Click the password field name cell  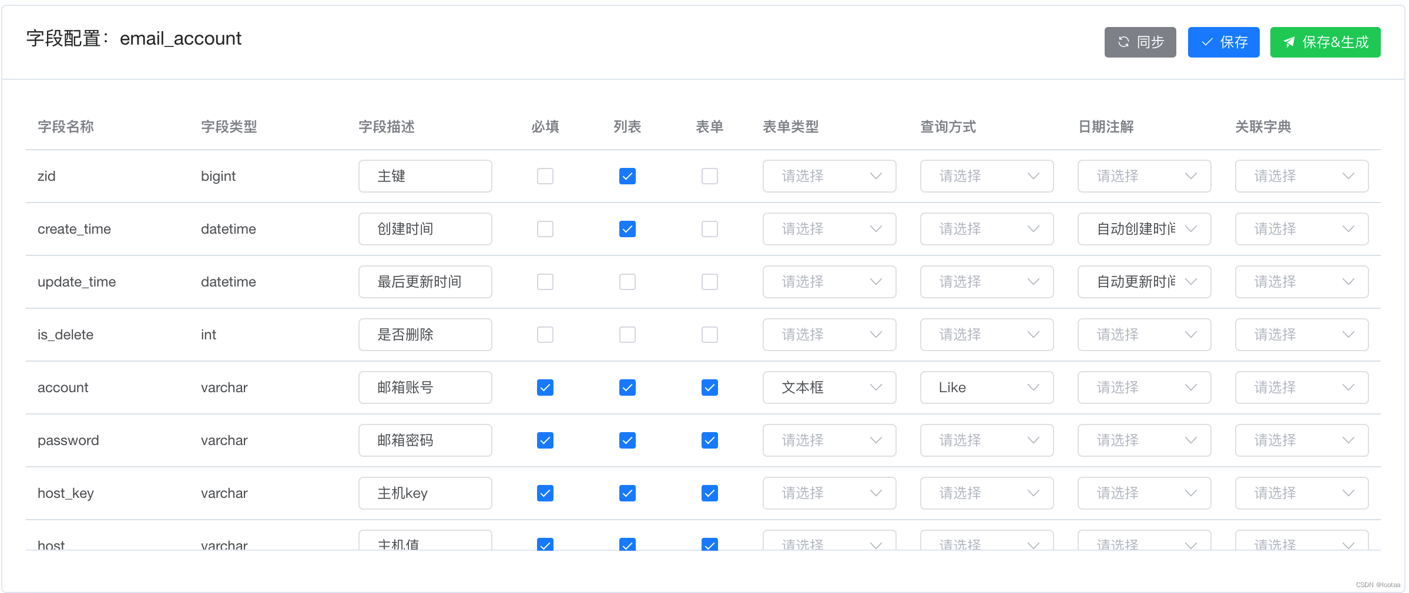click(68, 440)
